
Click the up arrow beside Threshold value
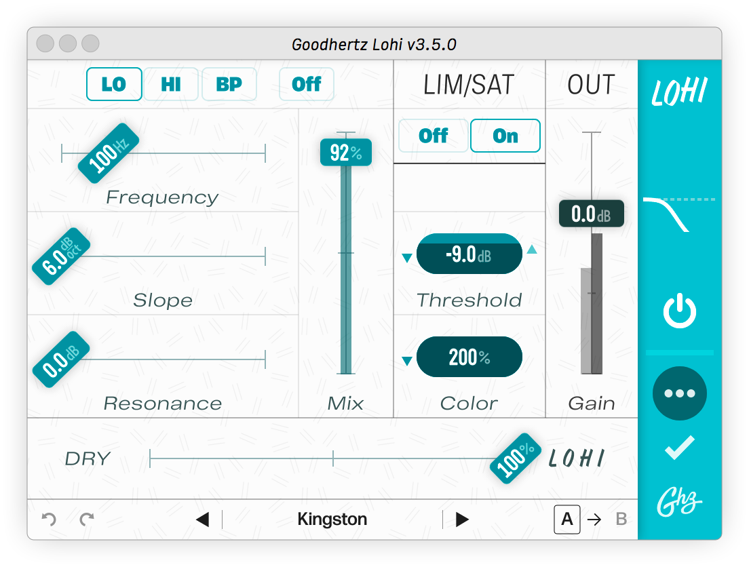coord(532,249)
